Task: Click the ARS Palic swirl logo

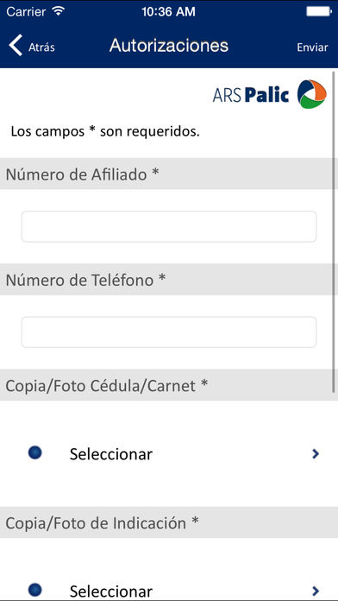Action: point(312,94)
